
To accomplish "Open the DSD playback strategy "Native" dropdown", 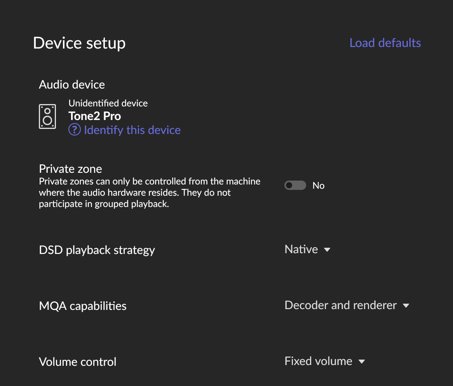I will tap(301, 249).
